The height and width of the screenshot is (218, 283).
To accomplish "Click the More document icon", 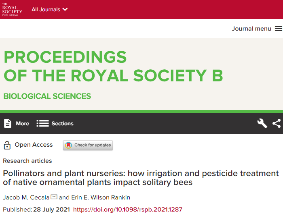I will (8, 123).
